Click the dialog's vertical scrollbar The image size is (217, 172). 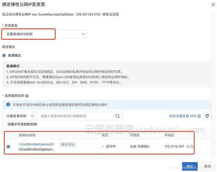pyautogui.click(x=213, y=85)
